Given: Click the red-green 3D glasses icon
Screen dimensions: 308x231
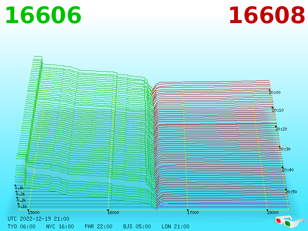Looking at the screenshot, I should click(290, 221).
